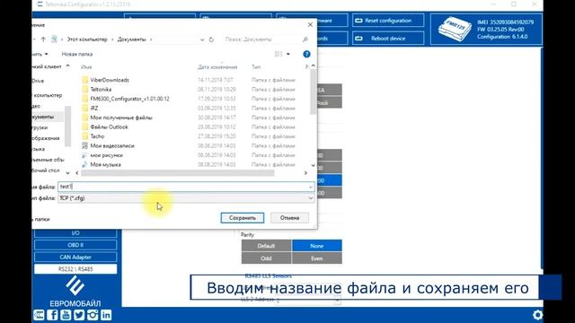Open the view options dropdown arrow
The image size is (575, 323).
(x=288, y=54)
